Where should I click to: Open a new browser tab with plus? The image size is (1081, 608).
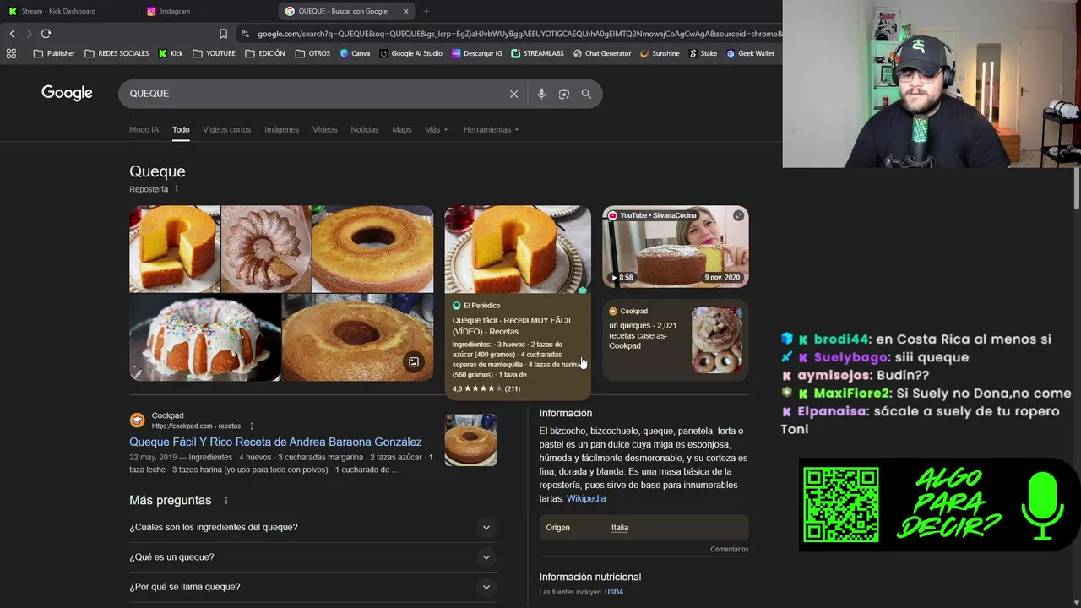coord(426,11)
